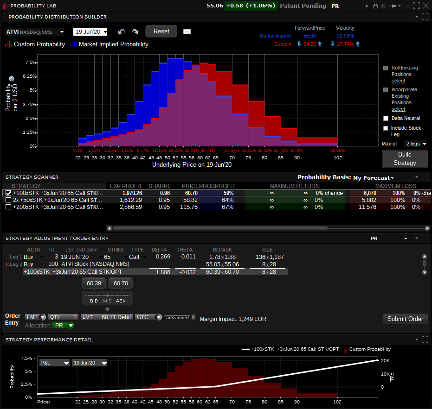The height and width of the screenshot is (409, 432).
Task: Open the GTC time-in-force dropdown
Action: [x=148, y=317]
